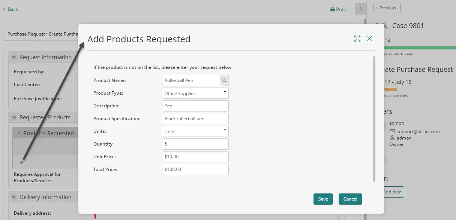This screenshot has height=220, width=456.
Task: Cancel adding the product
Action: point(350,199)
